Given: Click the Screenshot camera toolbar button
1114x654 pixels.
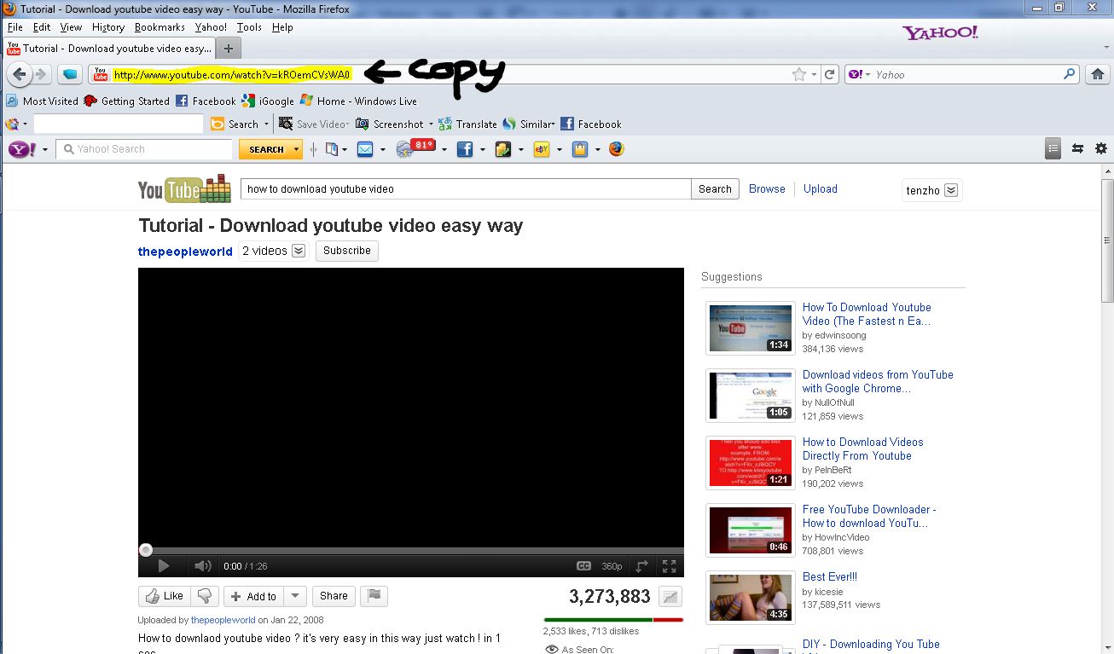Looking at the screenshot, I should (x=389, y=124).
